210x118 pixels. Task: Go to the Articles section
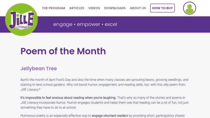[x=77, y=8]
